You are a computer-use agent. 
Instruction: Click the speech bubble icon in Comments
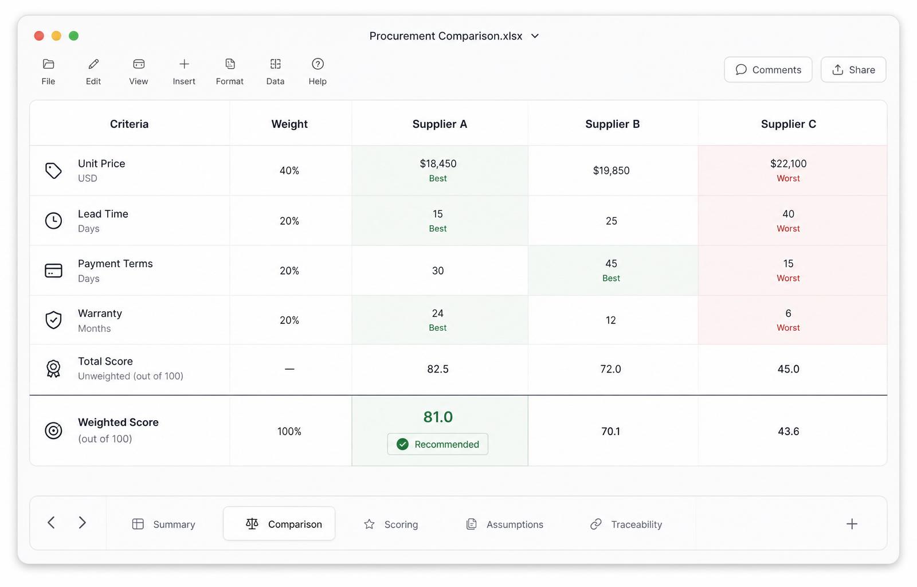pyautogui.click(x=741, y=69)
